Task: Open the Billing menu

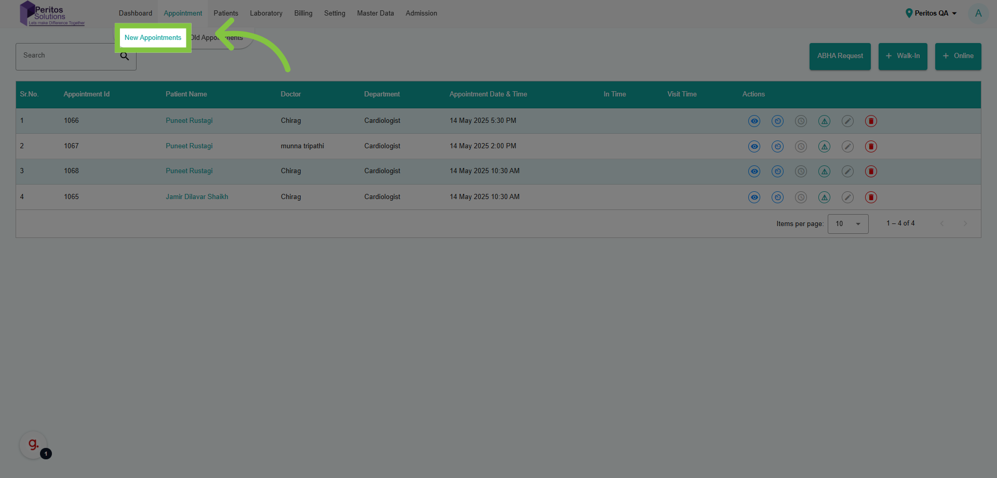Action: tap(303, 13)
